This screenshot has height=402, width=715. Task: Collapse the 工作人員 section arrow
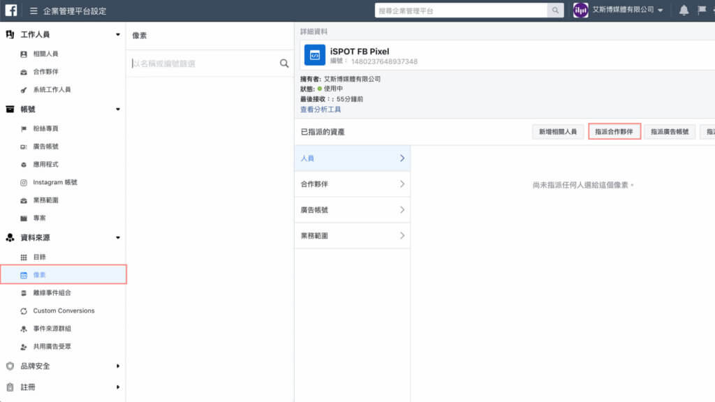point(118,35)
